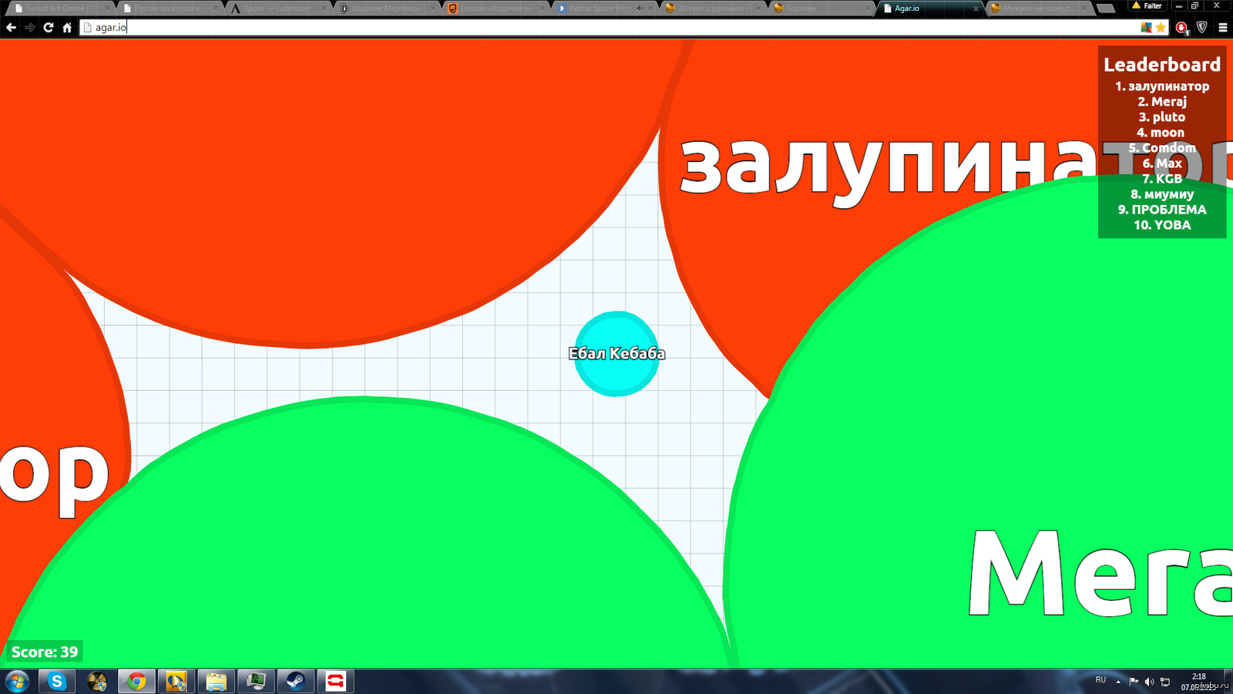Click the Leaderboard heading
1233x694 pixels.
1162,65
